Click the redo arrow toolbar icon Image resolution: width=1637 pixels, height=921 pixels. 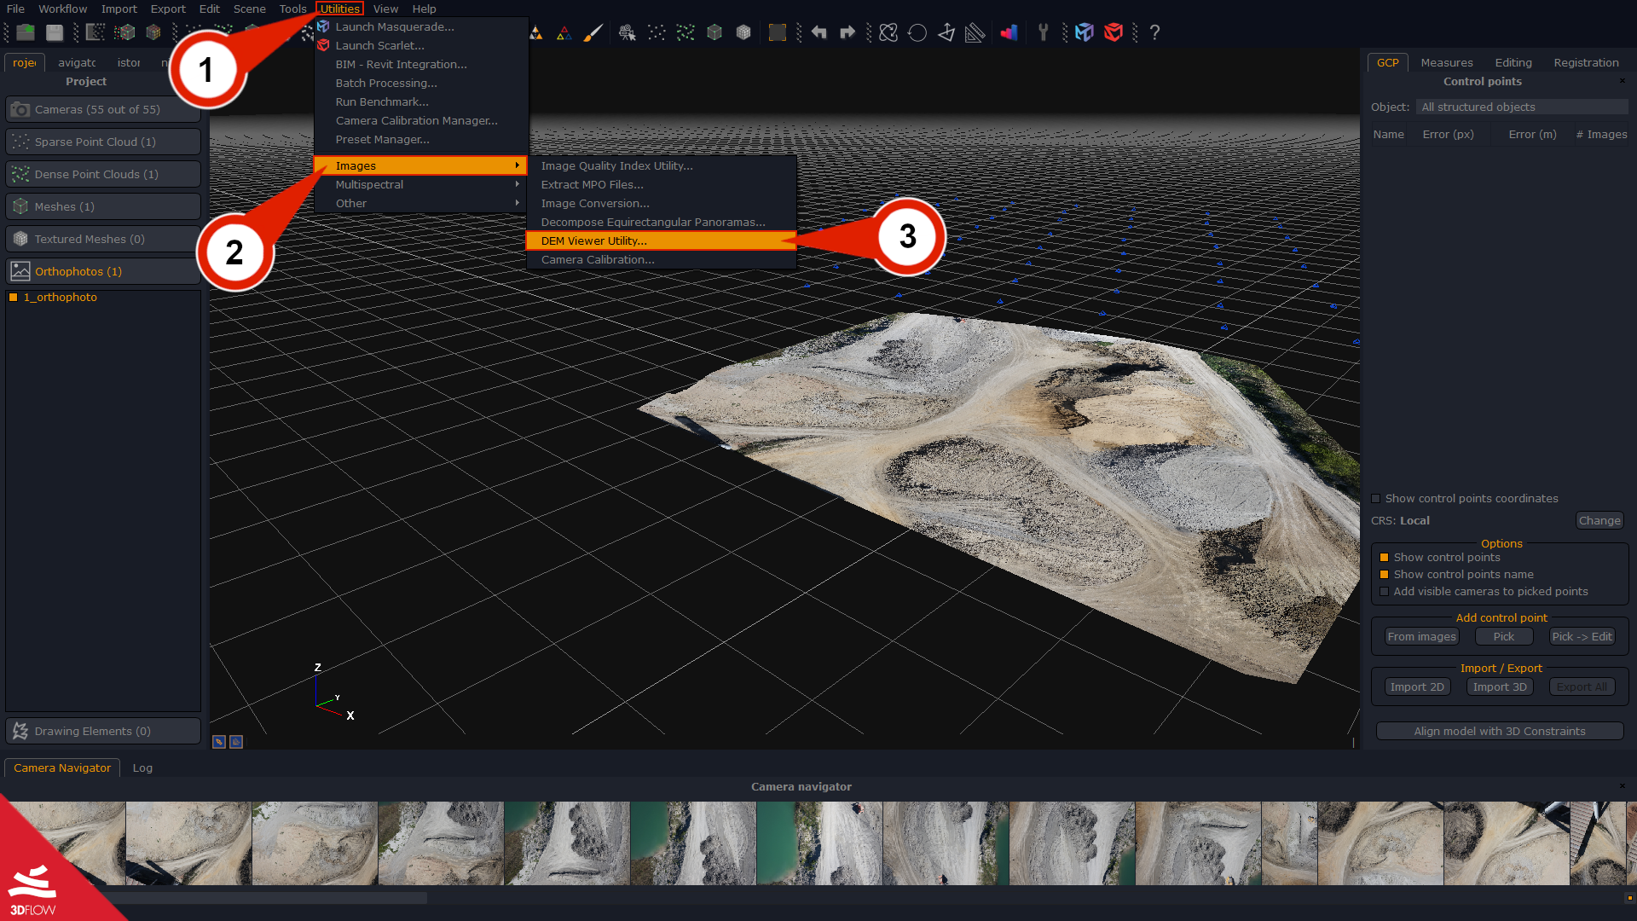coord(847,32)
